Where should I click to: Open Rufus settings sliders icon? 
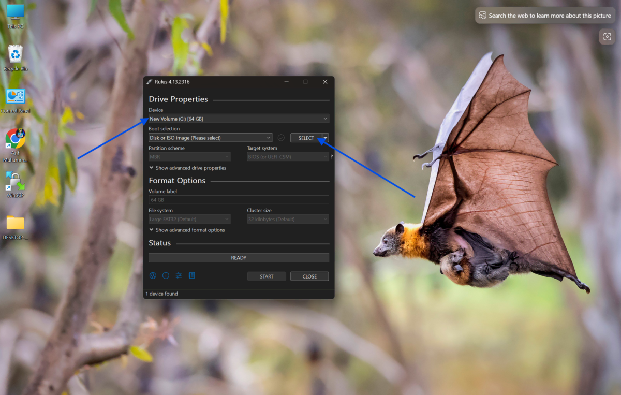point(179,276)
